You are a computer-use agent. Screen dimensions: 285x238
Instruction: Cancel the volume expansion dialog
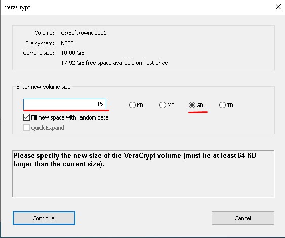click(243, 218)
